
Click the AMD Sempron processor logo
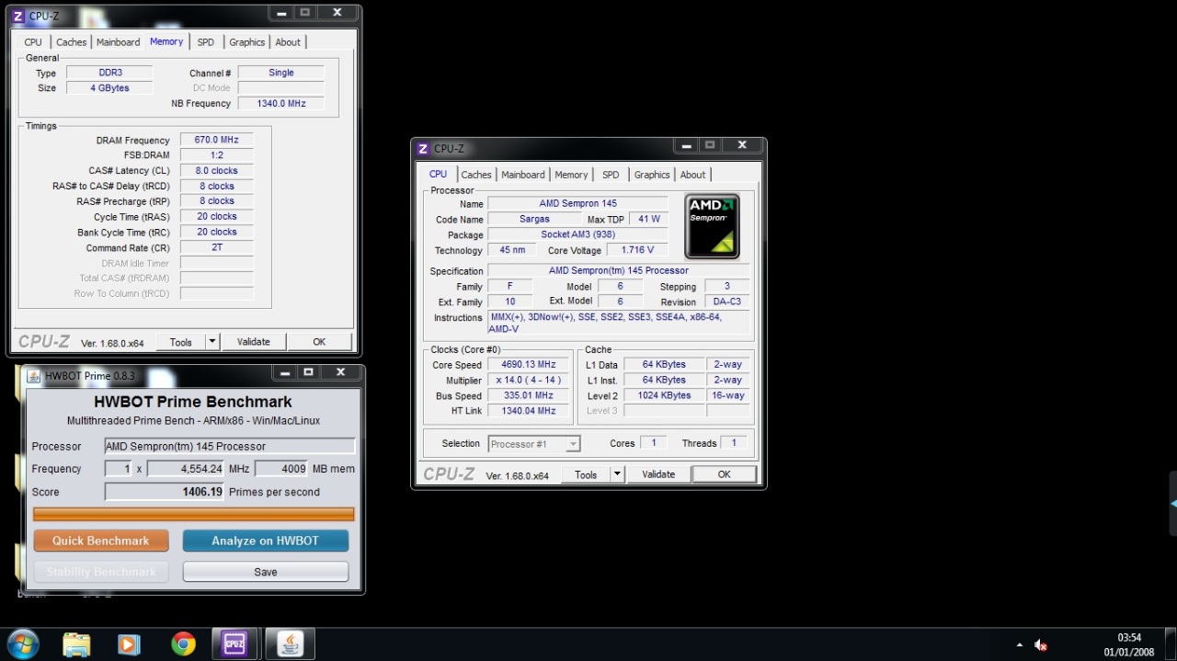[x=712, y=226]
